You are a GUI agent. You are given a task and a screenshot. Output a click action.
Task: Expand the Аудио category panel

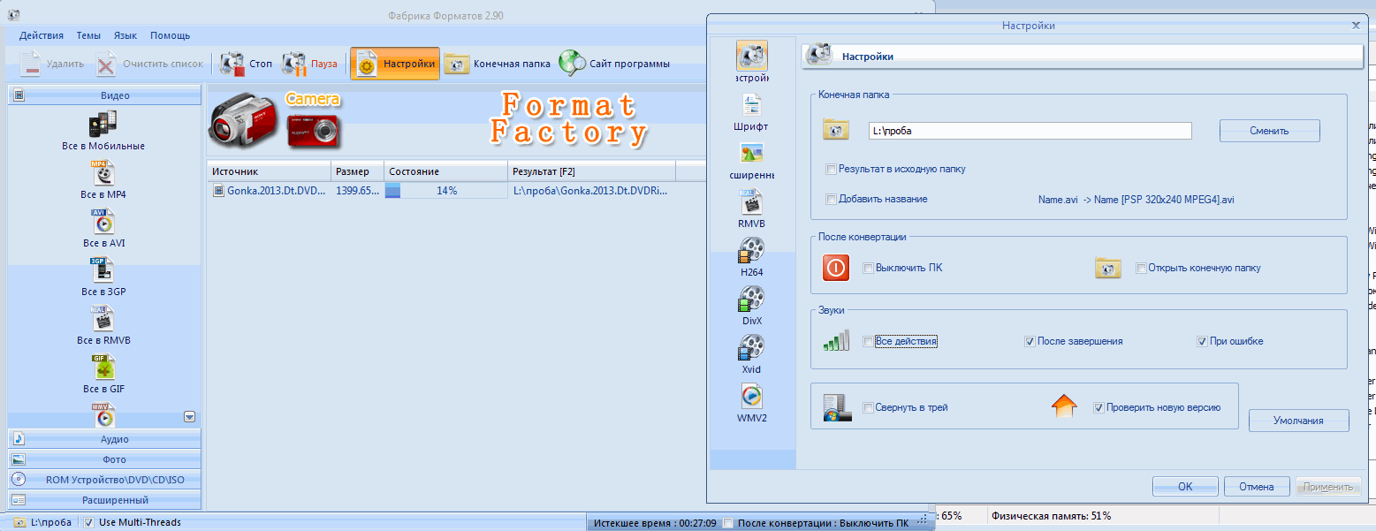click(x=104, y=439)
